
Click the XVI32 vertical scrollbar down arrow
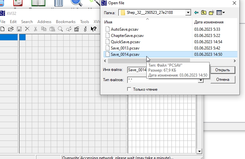pyautogui.click(x=199, y=151)
